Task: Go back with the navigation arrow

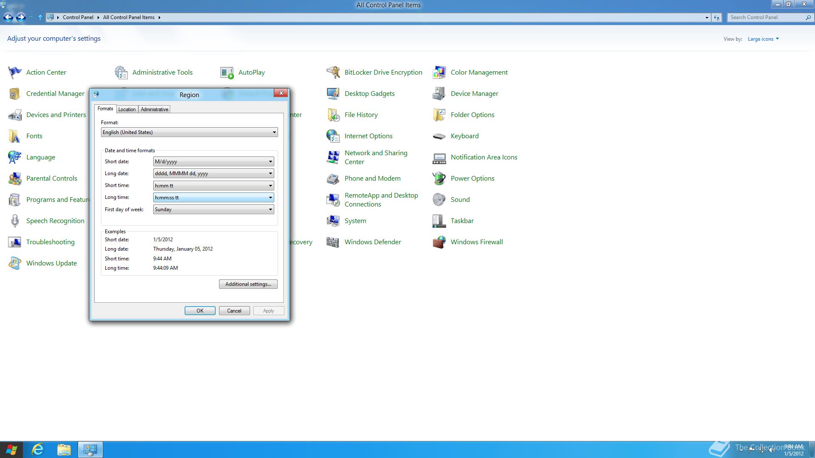Action: [8, 17]
